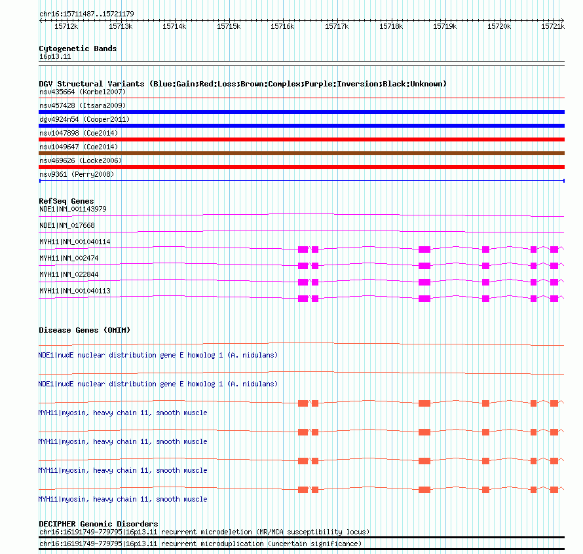Click the thin blue line for nsv9361
Screen dimensions: 583x554
(x=301, y=181)
